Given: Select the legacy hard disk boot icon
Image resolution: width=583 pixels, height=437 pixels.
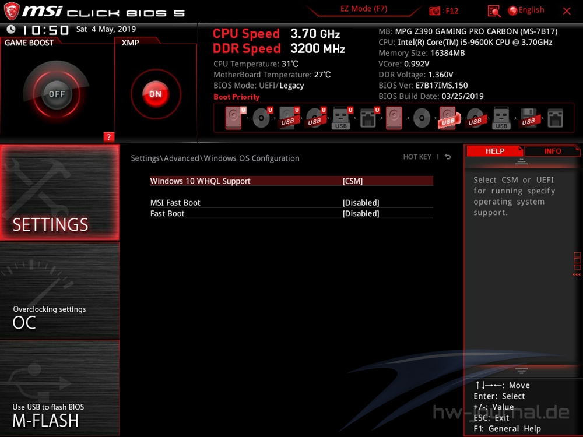Looking at the screenshot, I should [394, 118].
